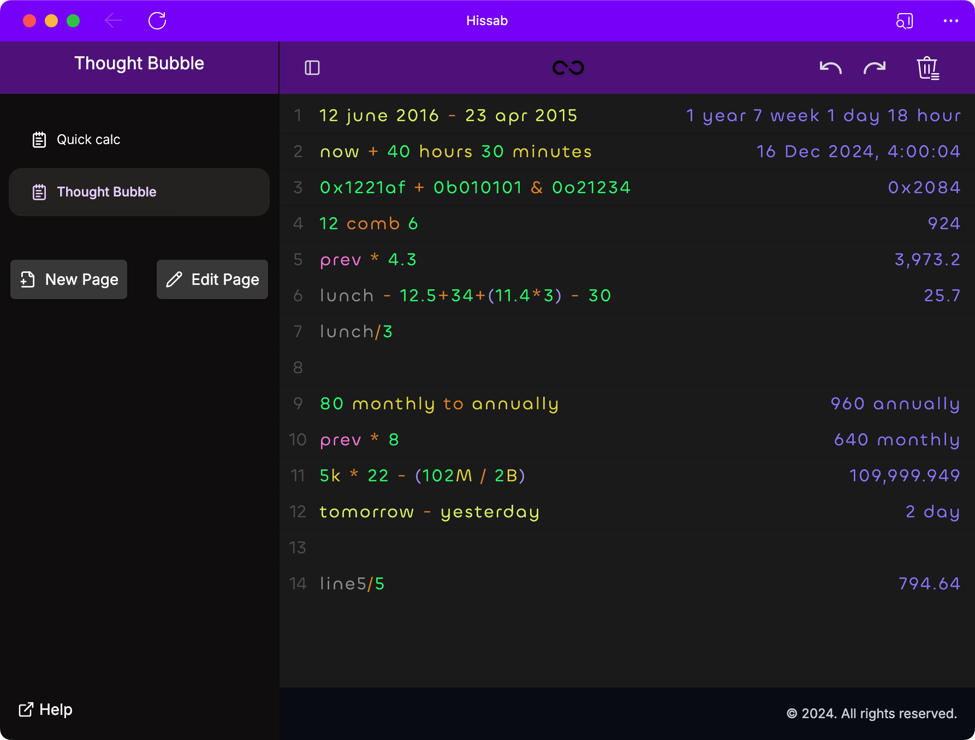Open the three-dot more options menu
The width and height of the screenshot is (975, 740).
pos(950,21)
